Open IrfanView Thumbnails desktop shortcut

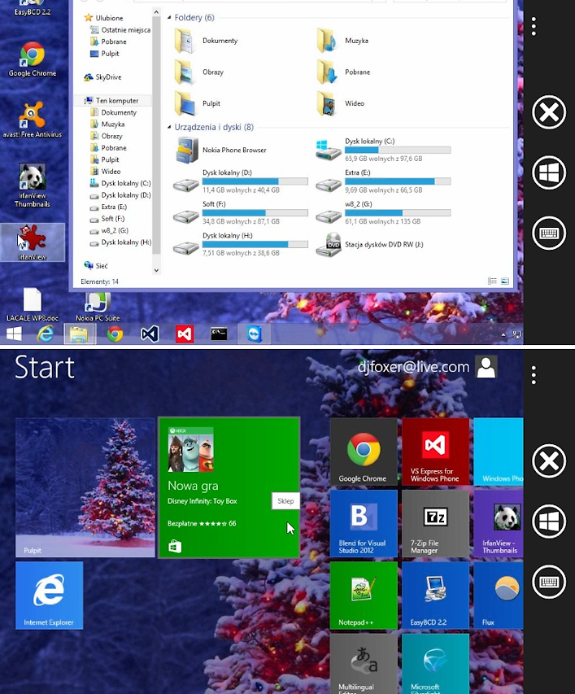coord(33,186)
